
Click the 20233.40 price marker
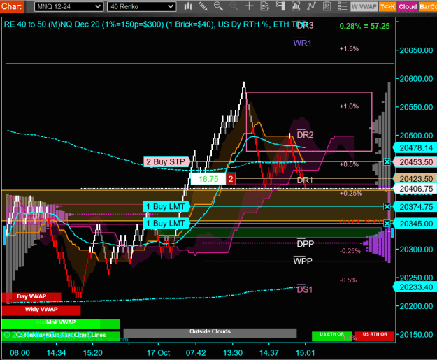(x=415, y=287)
